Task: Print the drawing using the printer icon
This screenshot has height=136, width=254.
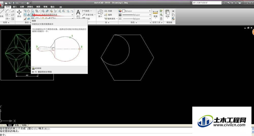Action: [28, 3]
